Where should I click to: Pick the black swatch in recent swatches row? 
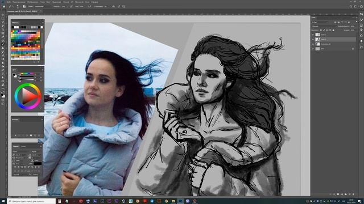pyautogui.click(x=13, y=27)
